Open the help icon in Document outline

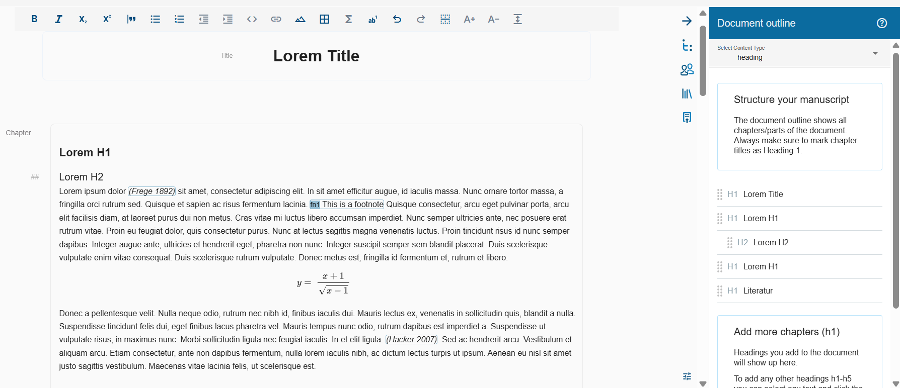[x=881, y=23]
